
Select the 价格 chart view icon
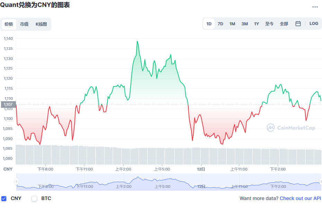point(9,24)
